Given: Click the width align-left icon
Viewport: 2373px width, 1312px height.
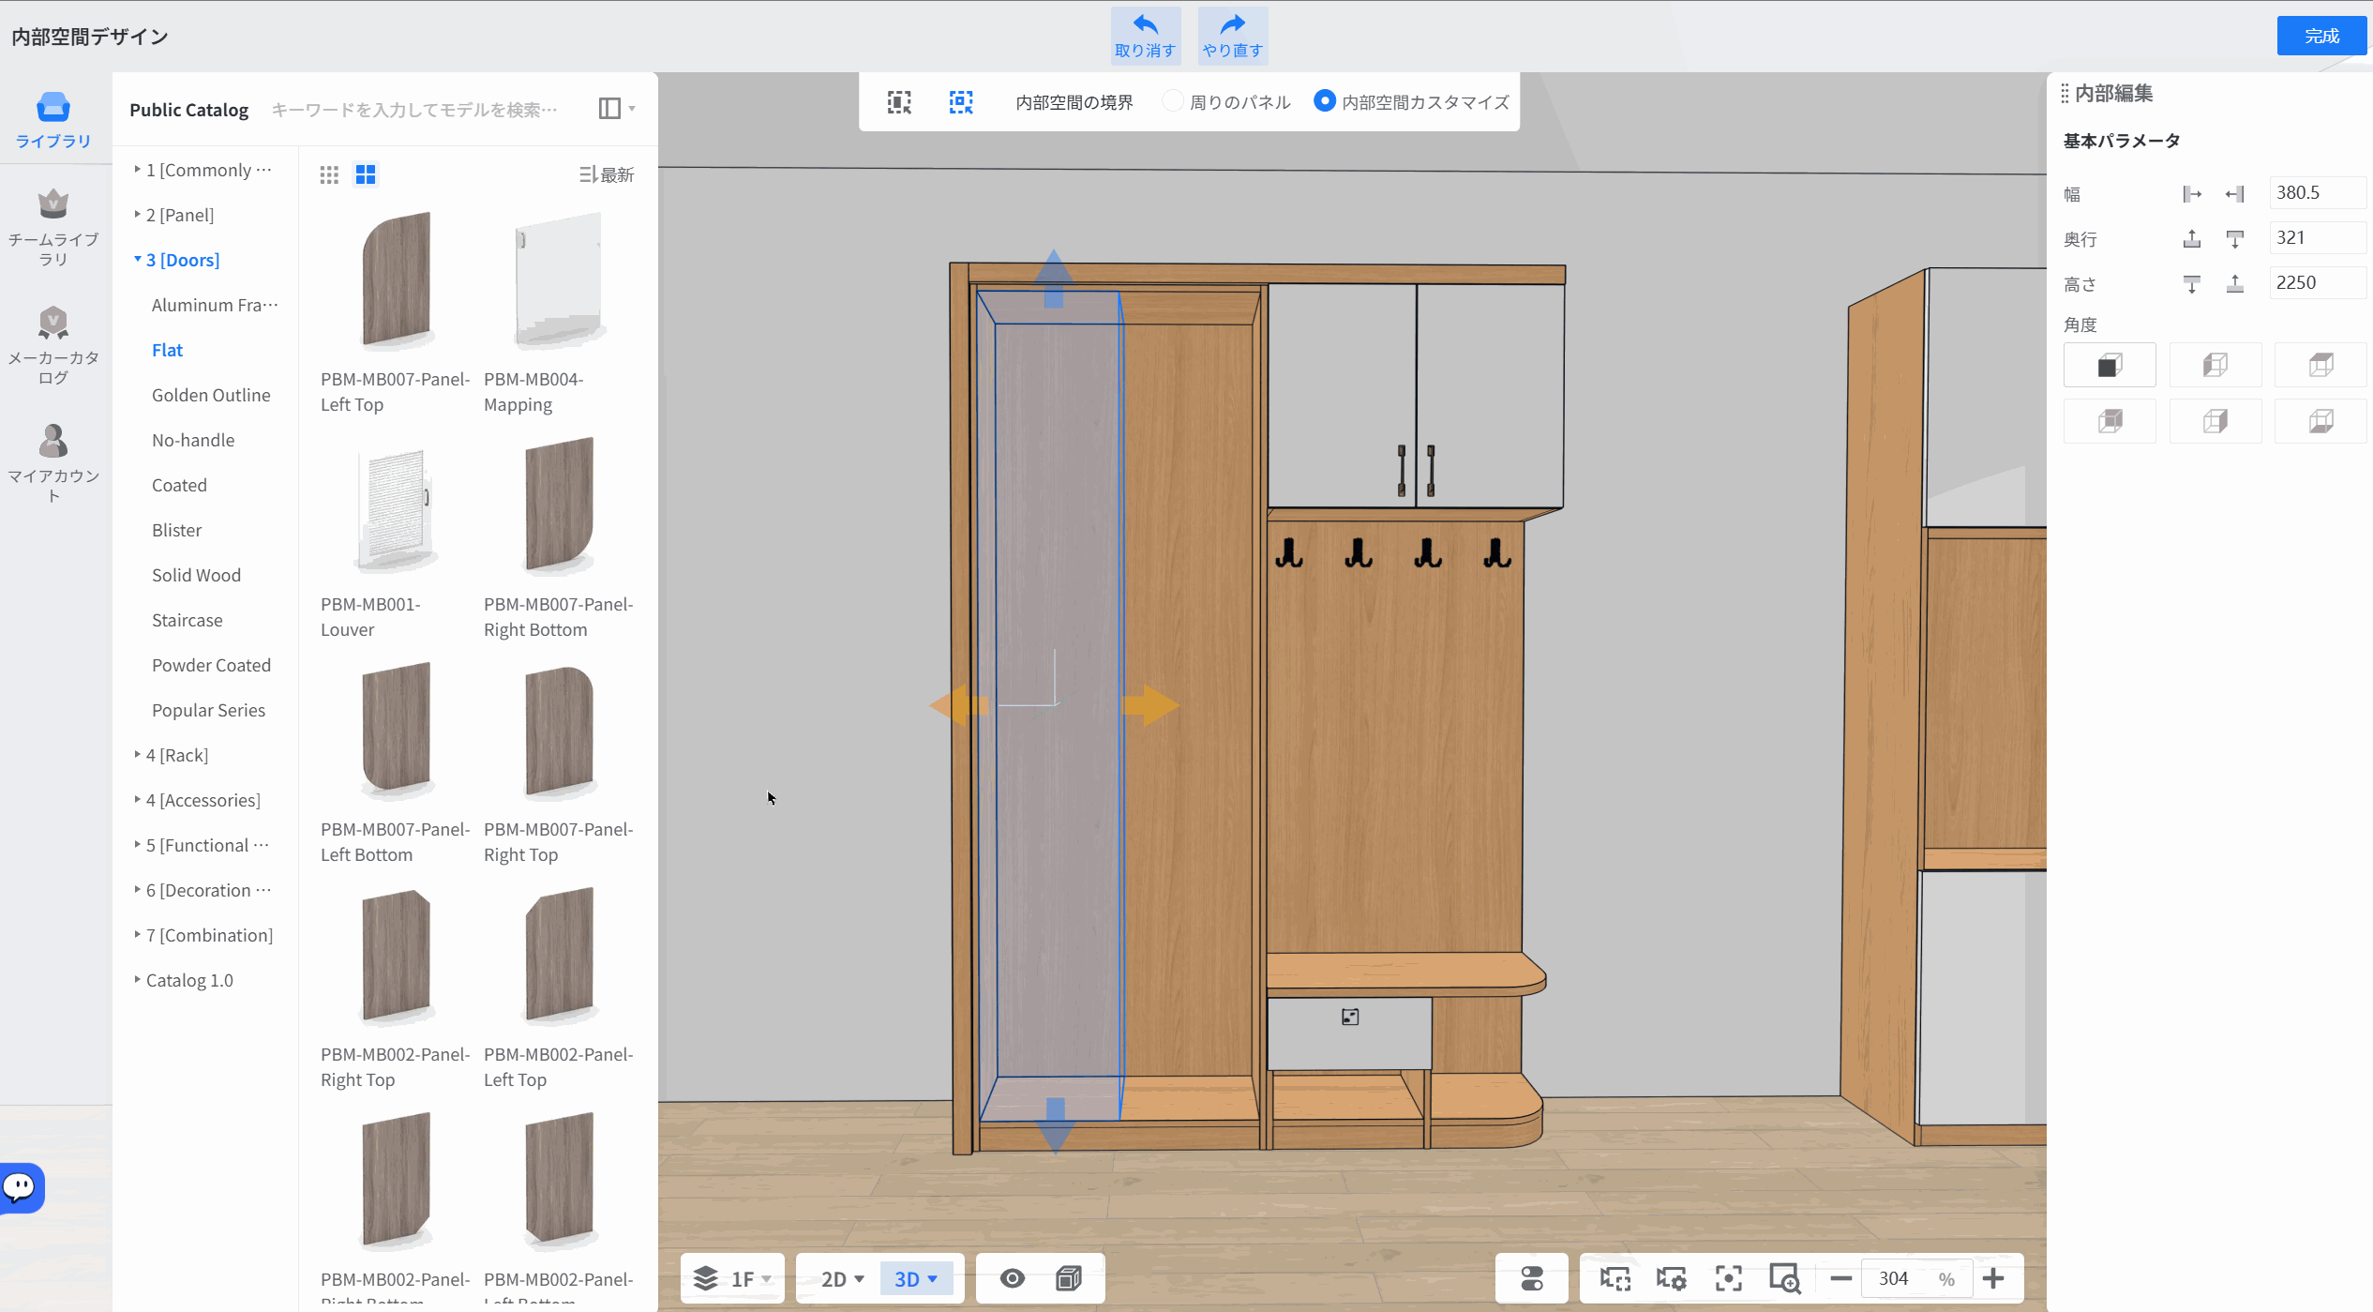Looking at the screenshot, I should tap(2192, 194).
